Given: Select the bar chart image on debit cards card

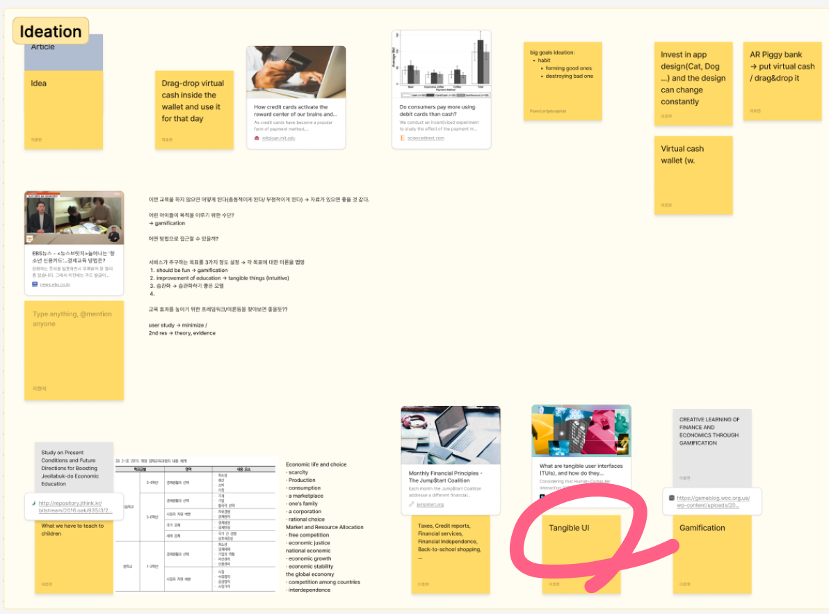Looking at the screenshot, I should coord(442,64).
